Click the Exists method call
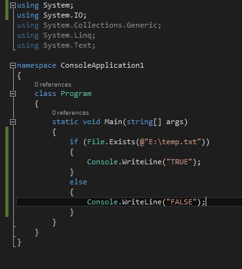The width and height of the screenshot is (242, 269). point(122,142)
